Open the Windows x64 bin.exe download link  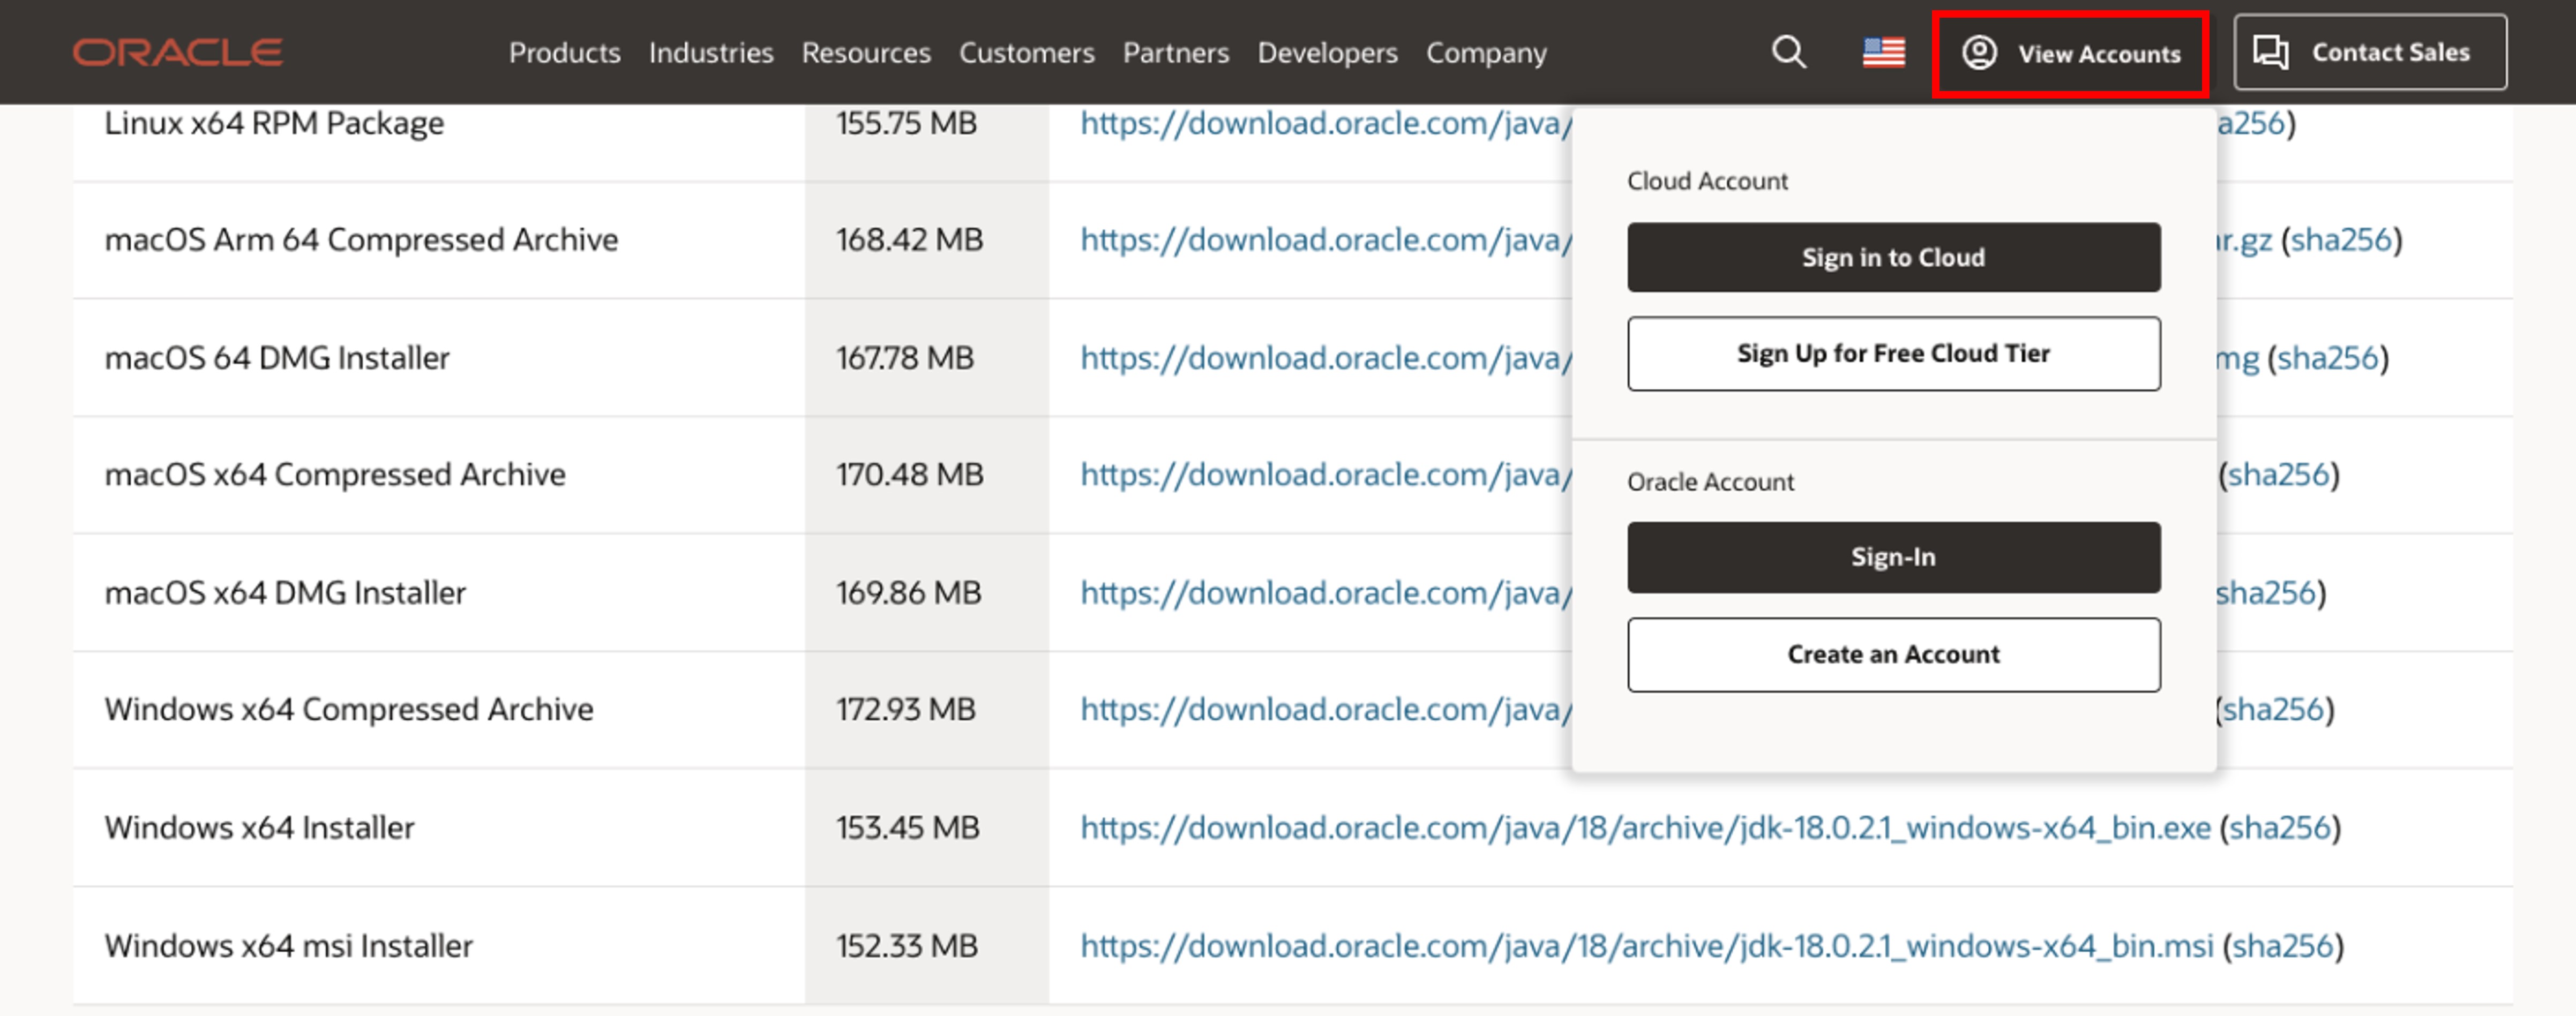[1644, 828]
